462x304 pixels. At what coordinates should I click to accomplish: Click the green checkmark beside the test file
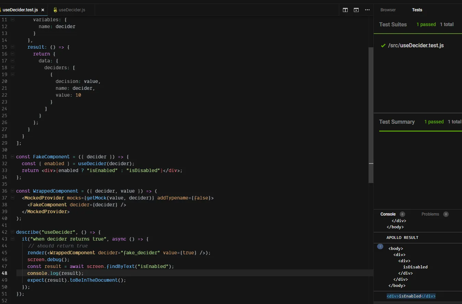383,46
